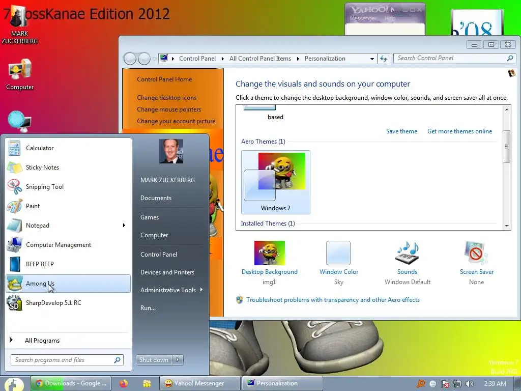Expand the Notepad jump list arrow
Screen dimensions: 521x391
(x=124, y=225)
